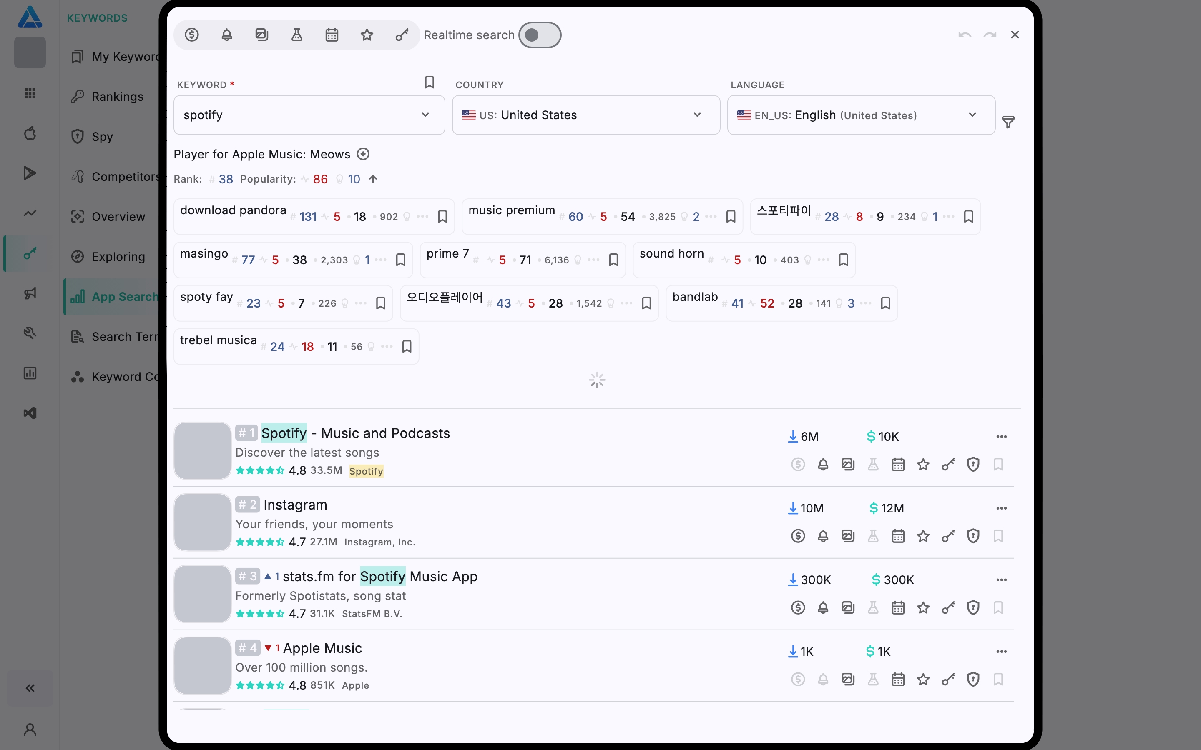Click the megaphone icon in left rail
This screenshot has height=750, width=1201.
(30, 293)
